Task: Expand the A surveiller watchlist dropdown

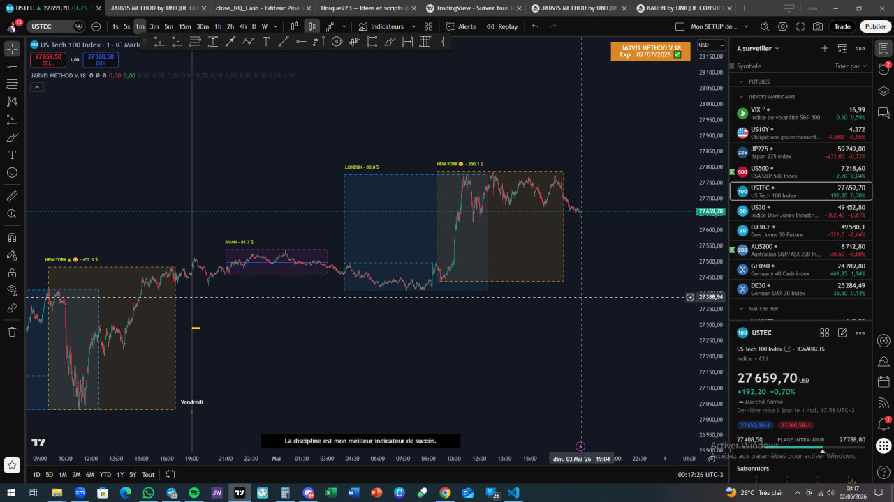Action: point(759,49)
